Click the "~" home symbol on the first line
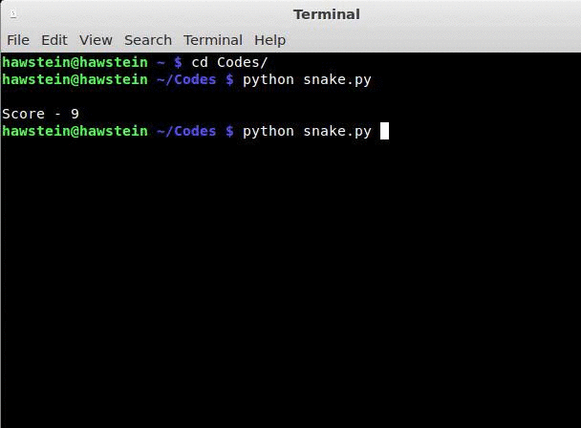Image resolution: width=581 pixels, height=428 pixels. click(161, 62)
